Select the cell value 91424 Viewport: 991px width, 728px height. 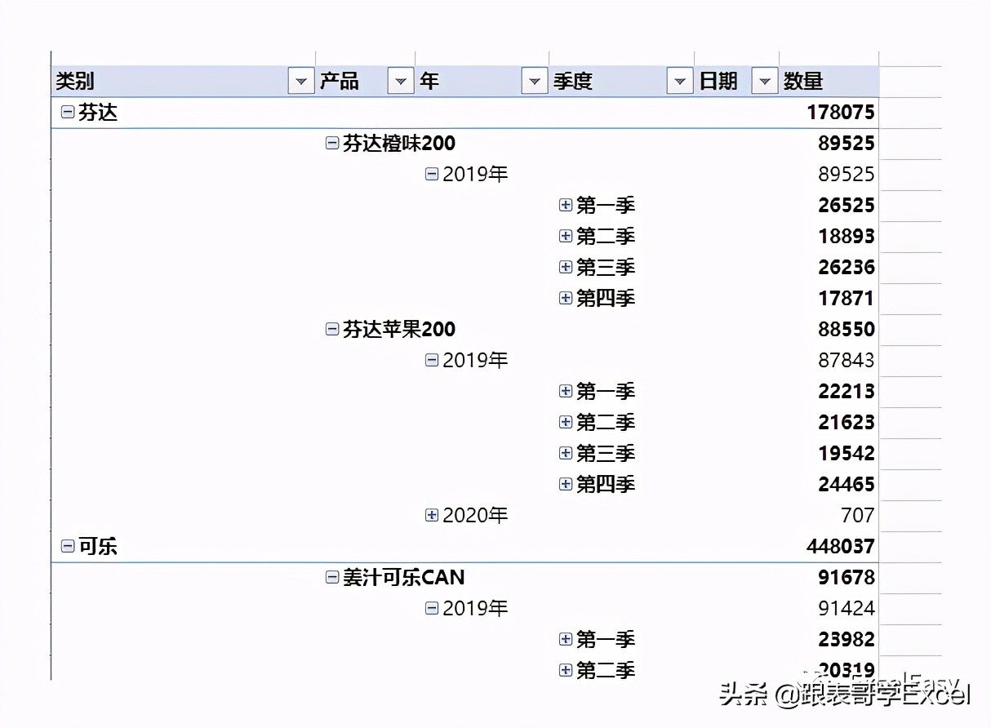pyautogui.click(x=847, y=609)
